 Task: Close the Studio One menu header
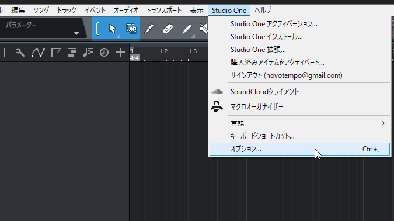click(229, 11)
